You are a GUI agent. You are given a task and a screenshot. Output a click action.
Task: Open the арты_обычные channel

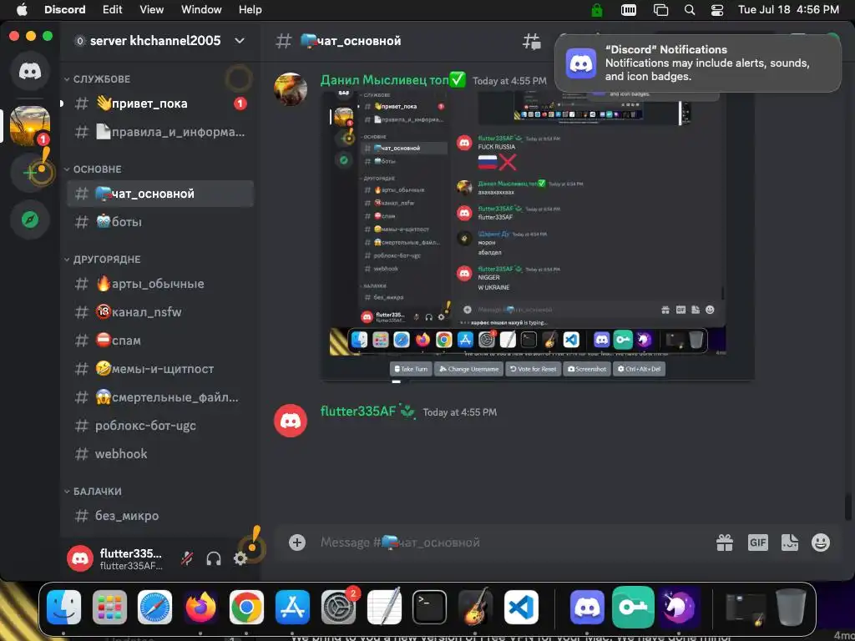coord(160,284)
